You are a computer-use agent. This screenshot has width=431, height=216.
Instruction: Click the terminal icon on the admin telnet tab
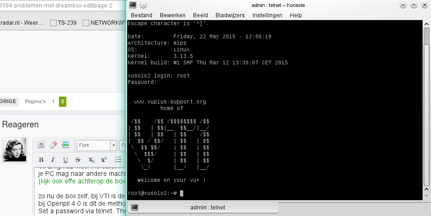(135, 207)
